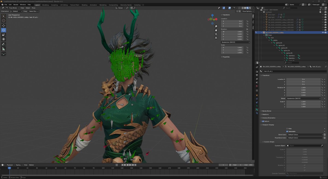Expand the Inverse Kinematics panel
328x179 pixels.
pos(269,118)
